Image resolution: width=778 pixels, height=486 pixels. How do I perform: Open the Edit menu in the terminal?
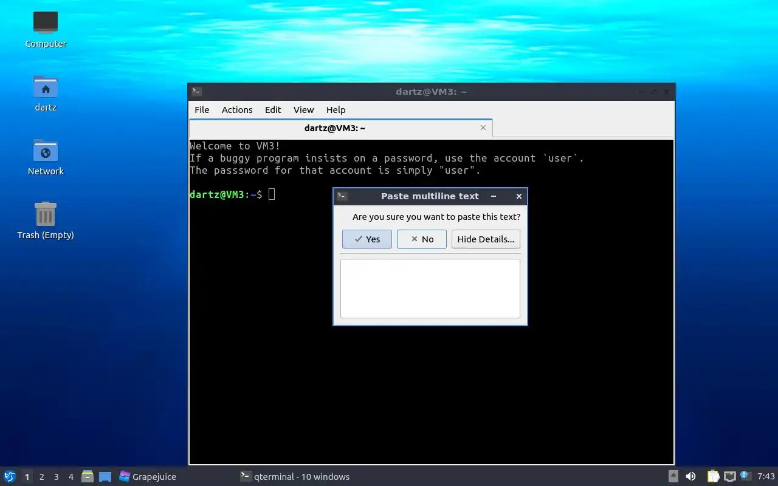273,109
